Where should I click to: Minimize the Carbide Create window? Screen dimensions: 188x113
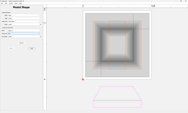[177, 1]
